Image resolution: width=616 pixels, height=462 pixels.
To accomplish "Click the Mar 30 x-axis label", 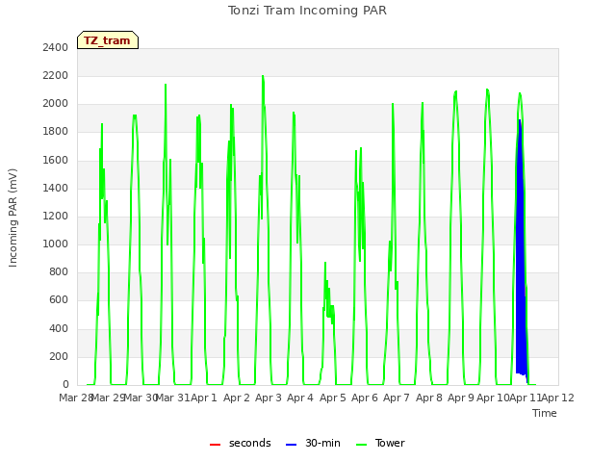I will [141, 398].
